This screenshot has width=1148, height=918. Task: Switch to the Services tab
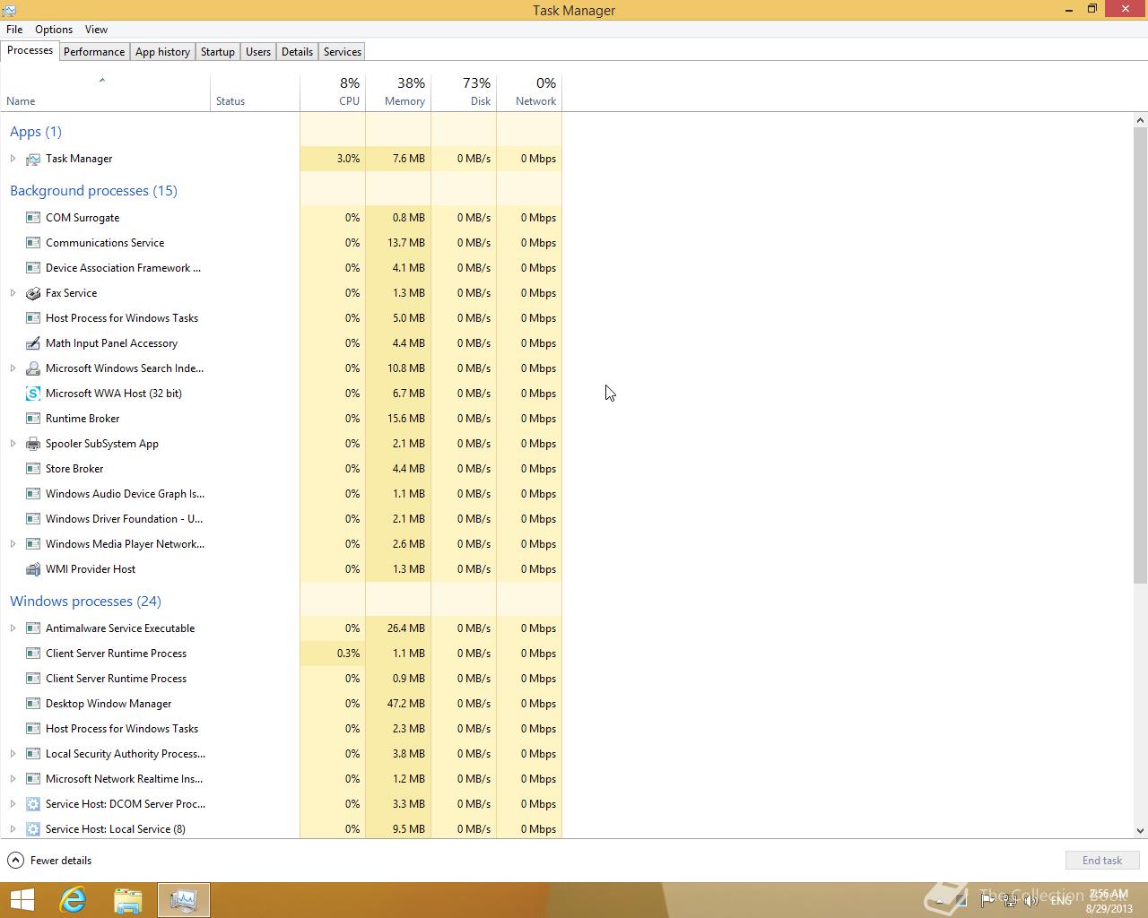click(x=343, y=52)
